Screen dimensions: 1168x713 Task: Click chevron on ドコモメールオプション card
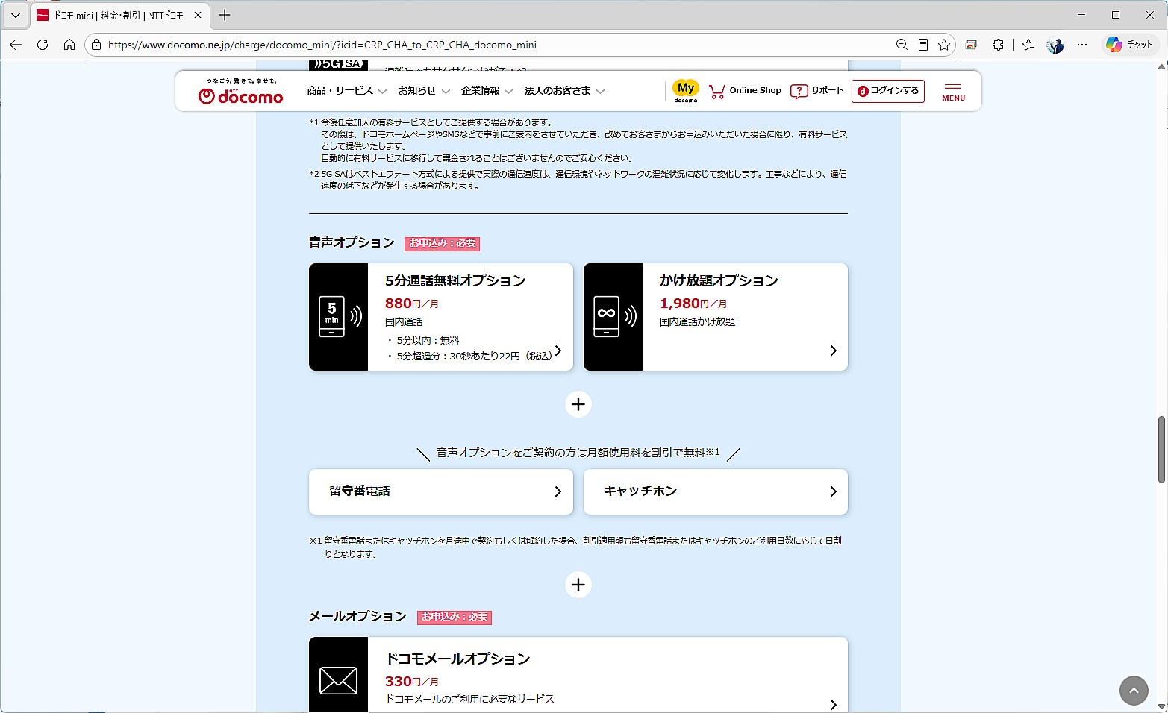point(833,705)
